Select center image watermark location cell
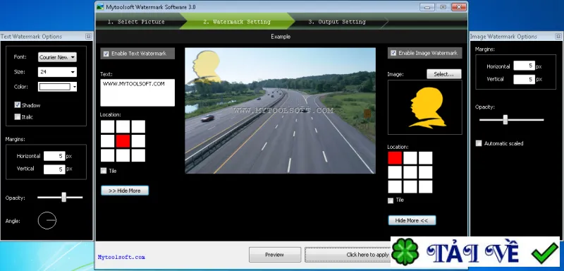This screenshot has width=564, height=271. point(410,172)
